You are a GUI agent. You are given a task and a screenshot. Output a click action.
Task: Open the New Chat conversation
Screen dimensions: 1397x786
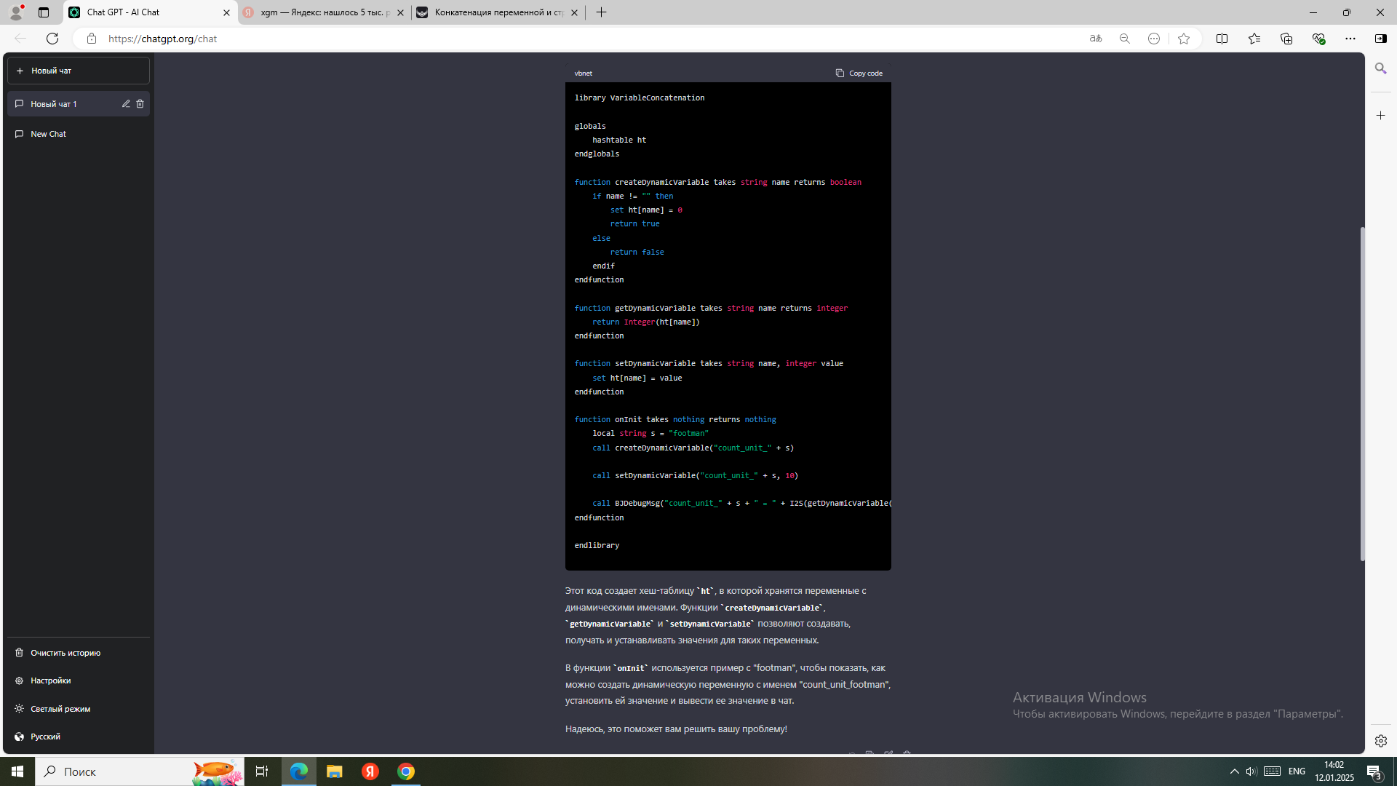click(49, 134)
